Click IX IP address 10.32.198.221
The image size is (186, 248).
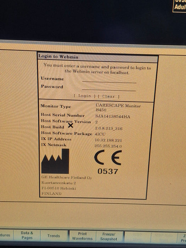pyautogui.click(x=108, y=140)
